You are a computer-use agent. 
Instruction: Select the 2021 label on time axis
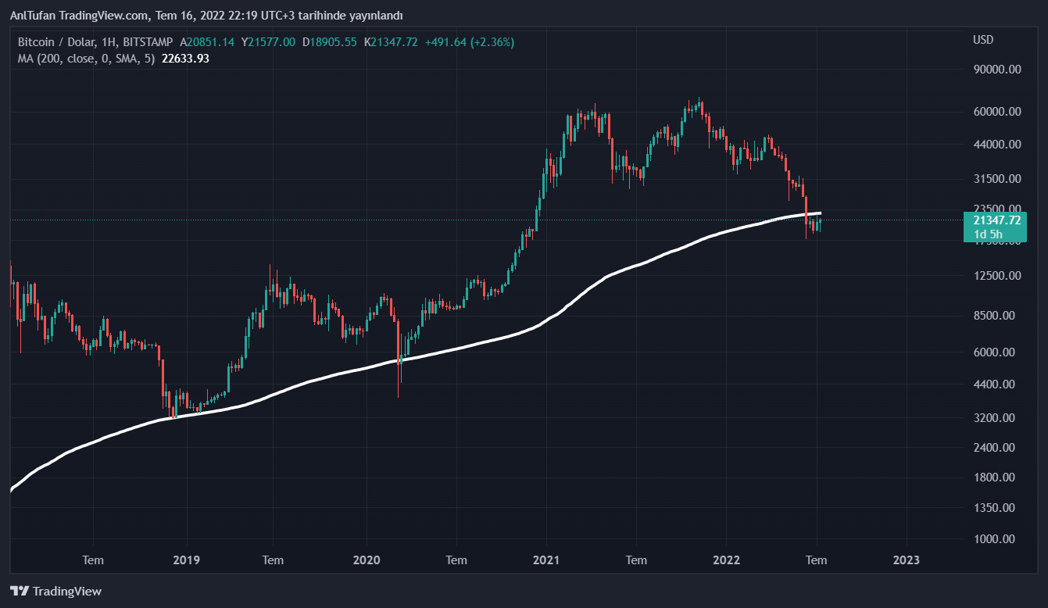click(545, 560)
